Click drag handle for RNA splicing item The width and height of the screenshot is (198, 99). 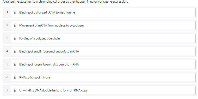(x=15, y=77)
